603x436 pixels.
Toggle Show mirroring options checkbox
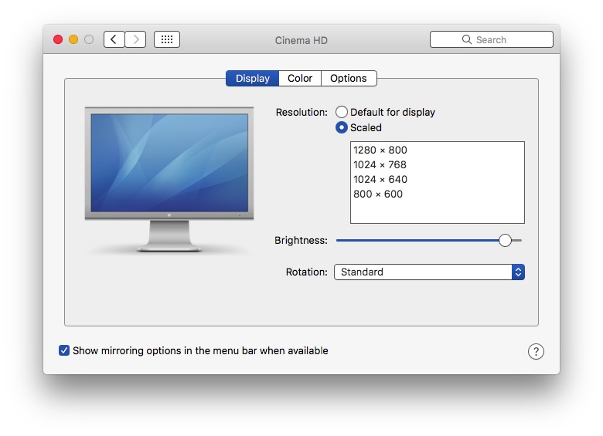point(64,350)
